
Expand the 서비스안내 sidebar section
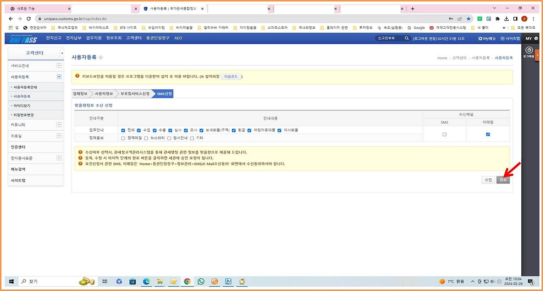(x=59, y=66)
